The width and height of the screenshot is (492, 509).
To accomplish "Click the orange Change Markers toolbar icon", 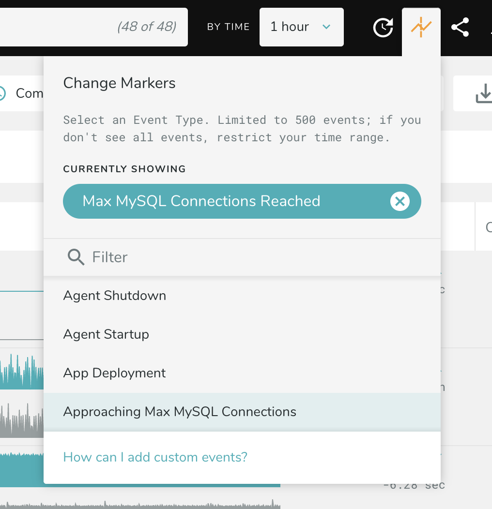I will tap(421, 28).
